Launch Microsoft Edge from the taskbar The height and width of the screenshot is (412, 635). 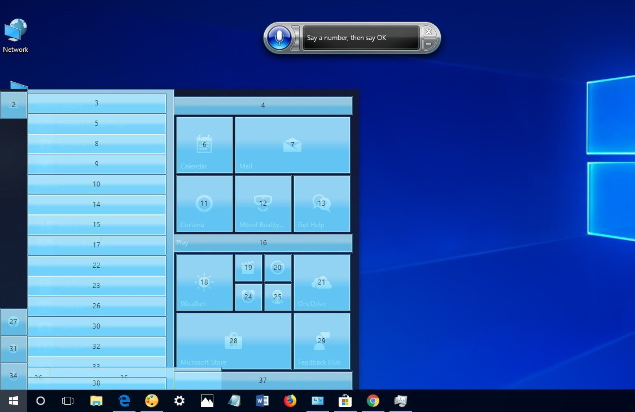124,401
